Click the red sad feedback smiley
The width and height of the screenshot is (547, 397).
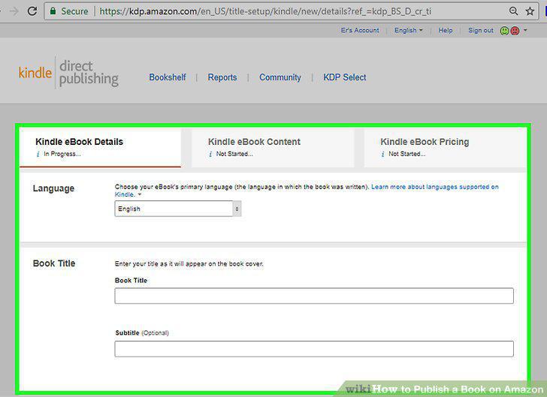click(515, 31)
